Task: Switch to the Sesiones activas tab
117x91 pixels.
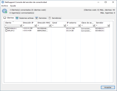Action: pyautogui.click(x=25, y=18)
